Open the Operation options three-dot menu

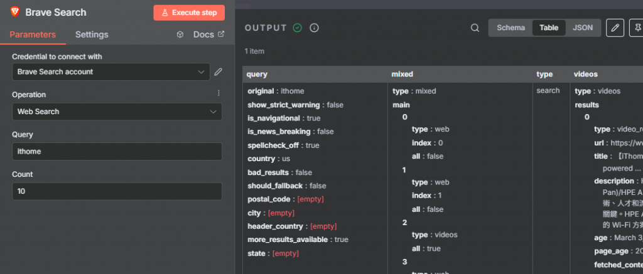(219, 93)
